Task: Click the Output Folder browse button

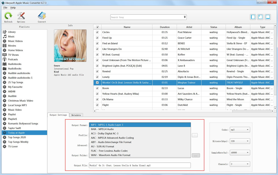Action: pyautogui.click(x=196, y=155)
